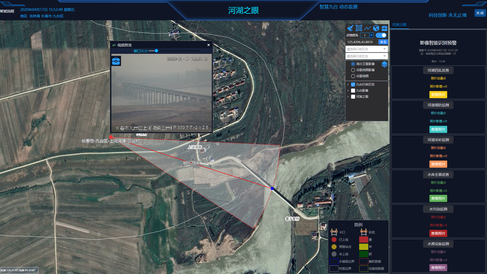Toggle the 点地找头 switch
The height and width of the screenshot is (274, 487).
pos(381,35)
